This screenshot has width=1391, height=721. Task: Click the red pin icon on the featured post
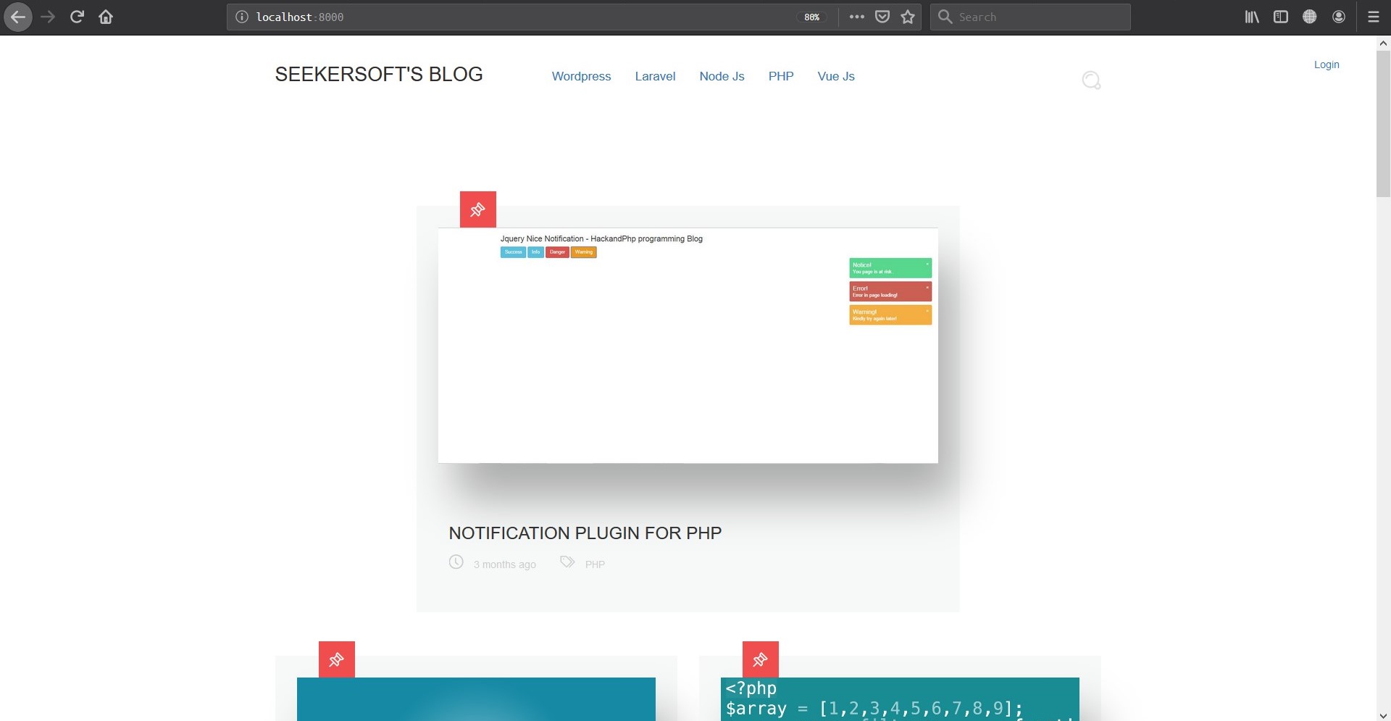click(477, 209)
